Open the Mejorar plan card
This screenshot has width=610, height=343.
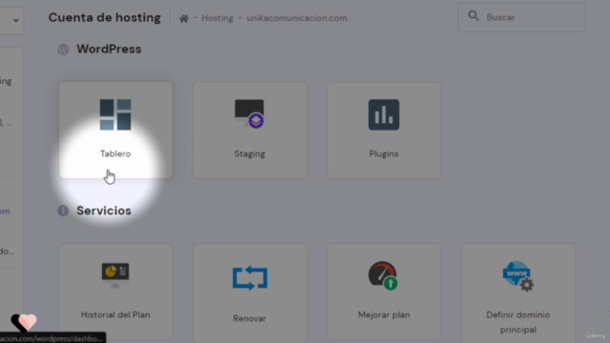pyautogui.click(x=384, y=292)
